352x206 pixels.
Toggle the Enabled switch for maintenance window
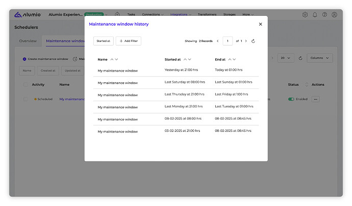(x=291, y=99)
